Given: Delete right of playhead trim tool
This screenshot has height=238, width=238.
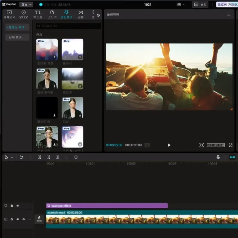Looking at the screenshot, I should [58, 157].
